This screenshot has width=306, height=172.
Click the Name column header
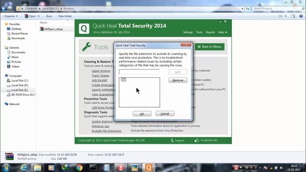pyautogui.click(x=44, y=22)
